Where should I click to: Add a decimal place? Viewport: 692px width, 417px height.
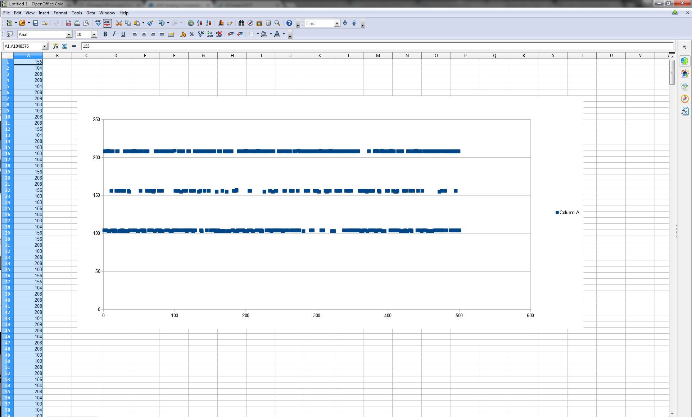[210, 34]
